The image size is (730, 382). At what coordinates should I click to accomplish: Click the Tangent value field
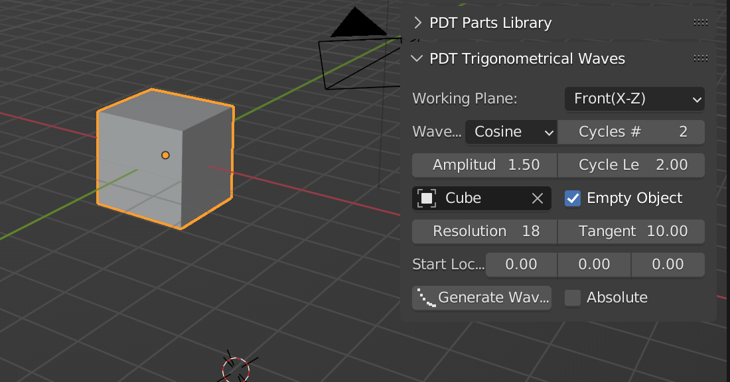[x=631, y=231]
